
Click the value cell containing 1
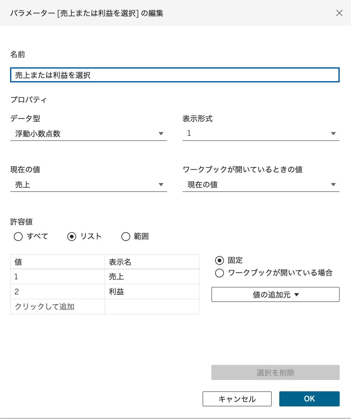point(58,277)
